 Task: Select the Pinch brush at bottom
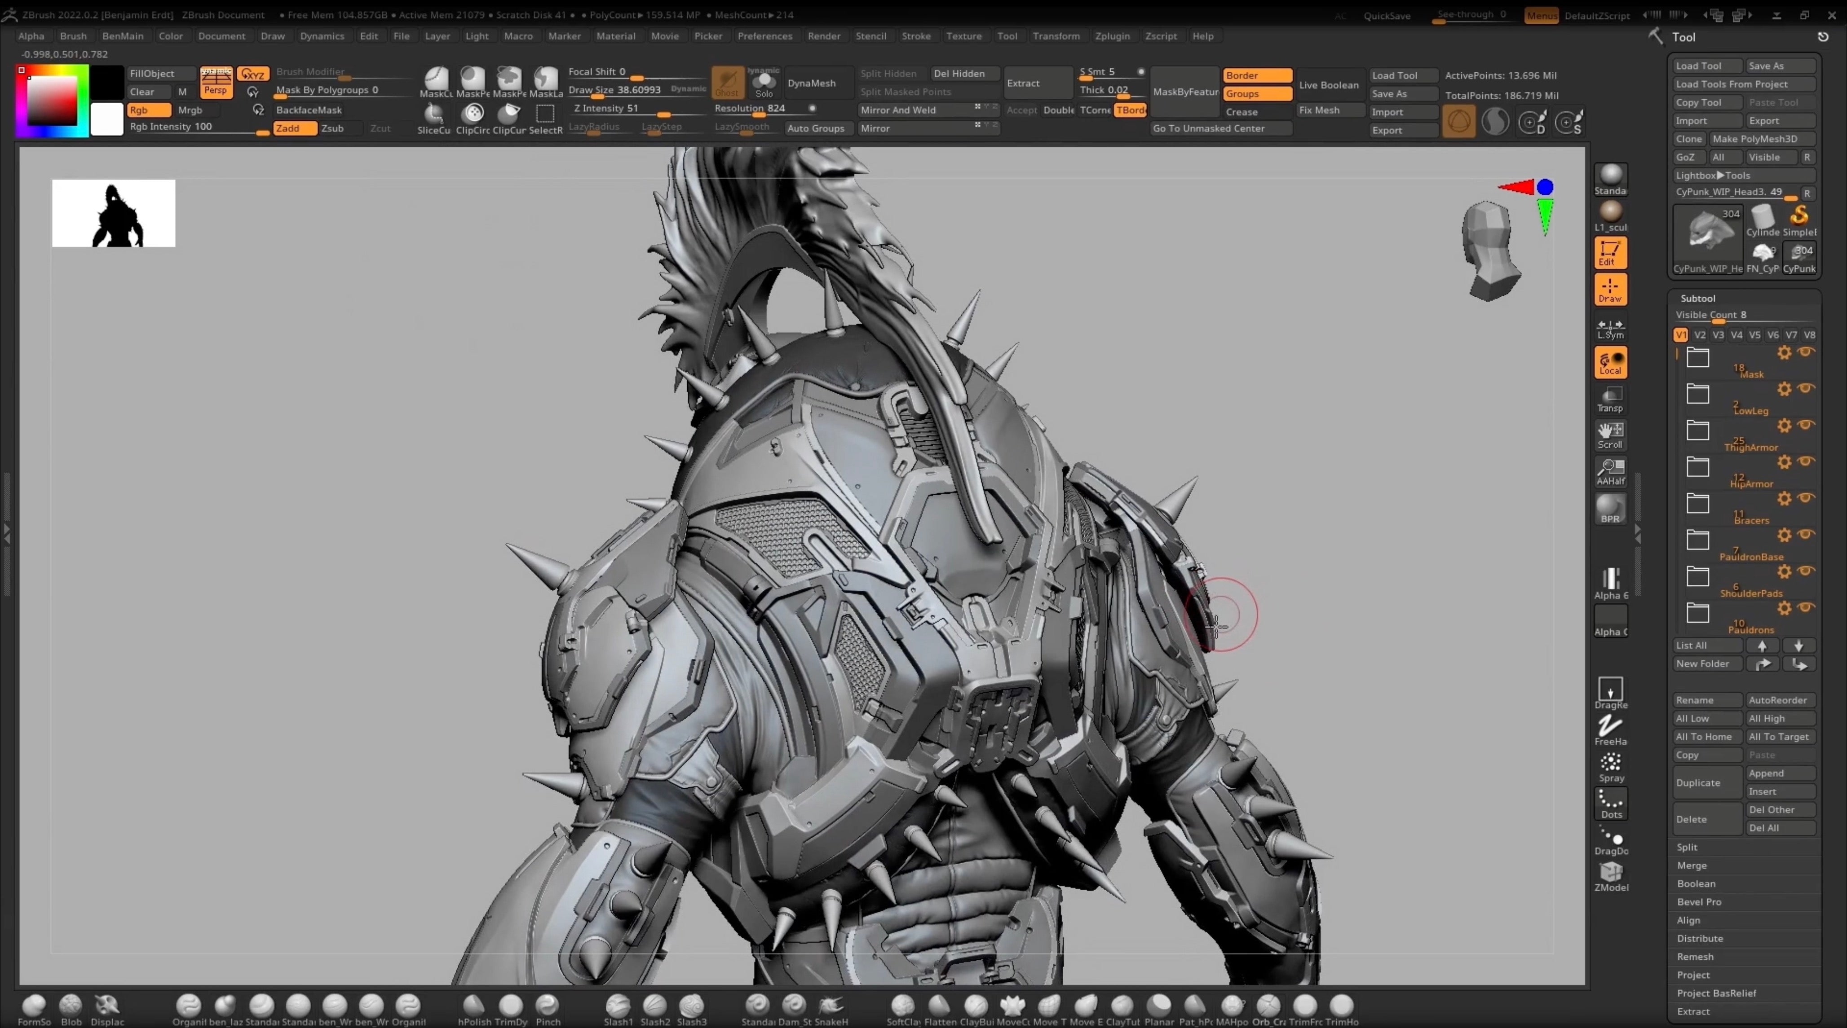click(548, 1009)
